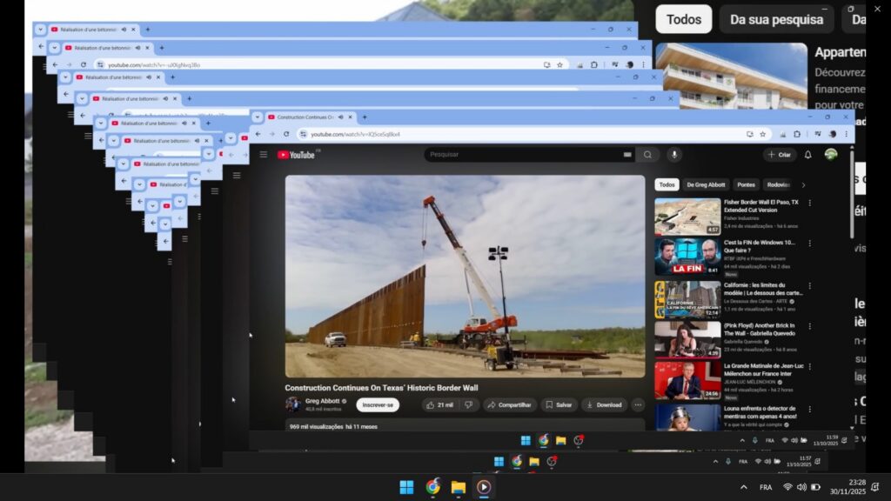This screenshot has width=891, height=501.
Task: Click the YouTube home logo
Action: 296,155
